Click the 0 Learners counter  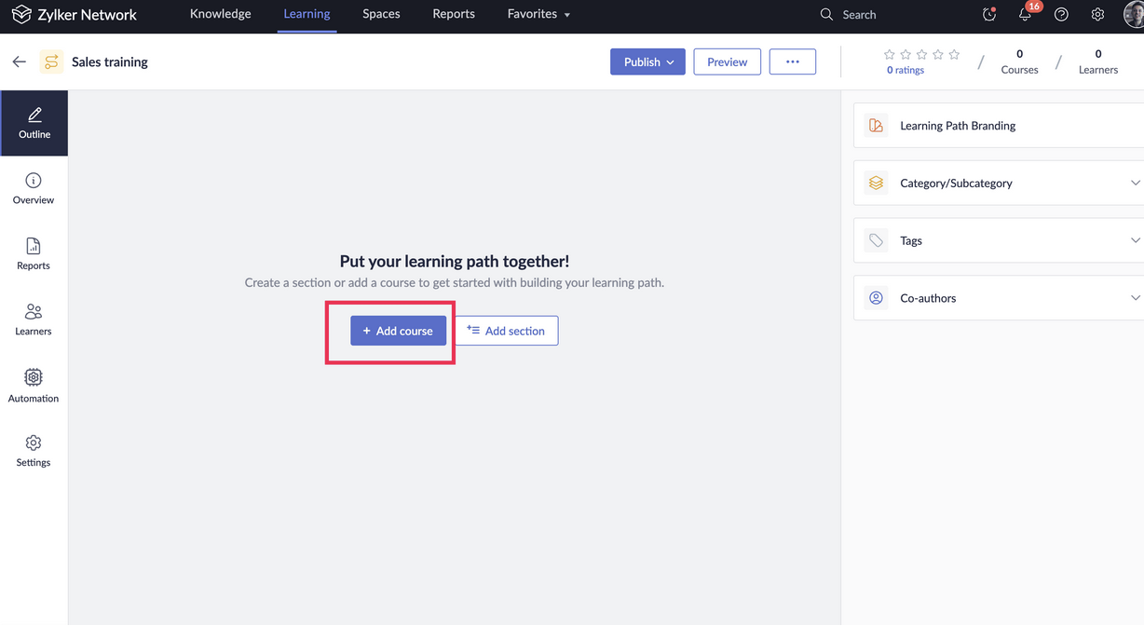1097,61
